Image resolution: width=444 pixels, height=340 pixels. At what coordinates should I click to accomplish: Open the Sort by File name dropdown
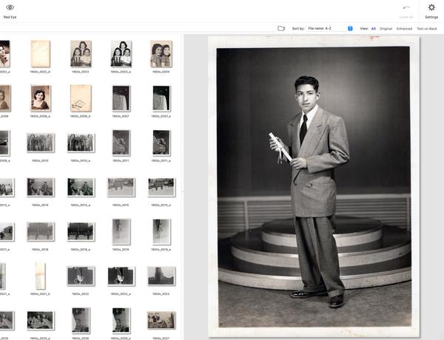point(327,28)
